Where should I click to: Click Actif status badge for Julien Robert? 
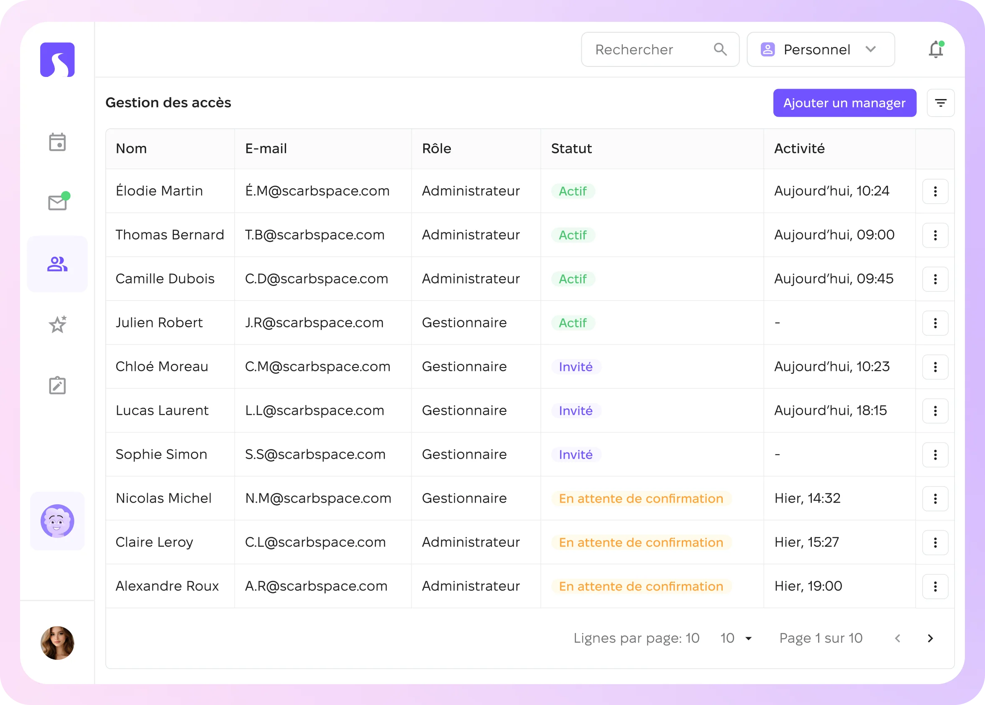coord(573,323)
